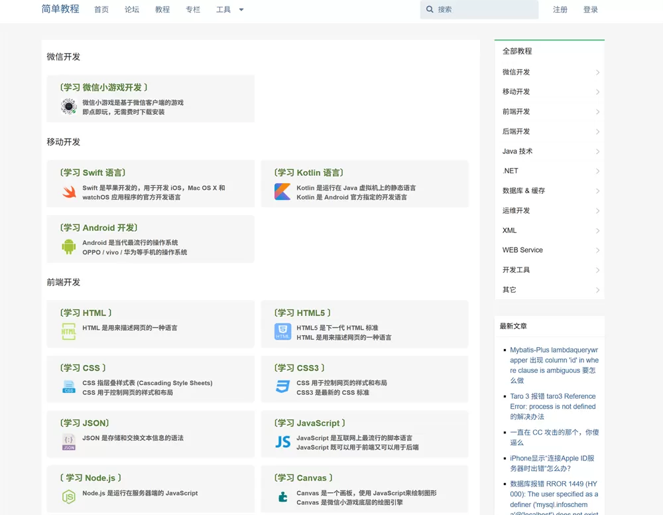Click the orange Swift bird icon

pyautogui.click(x=69, y=192)
